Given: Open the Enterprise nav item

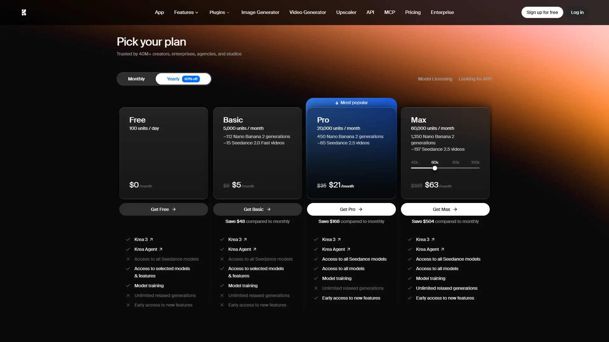Looking at the screenshot, I should coord(442,12).
